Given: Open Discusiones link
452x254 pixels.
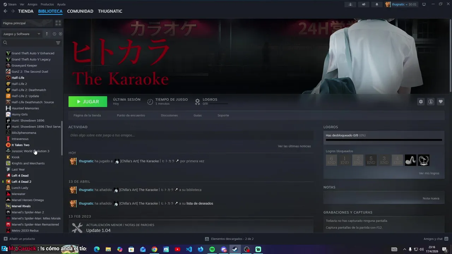Looking at the screenshot, I should click(x=169, y=115).
